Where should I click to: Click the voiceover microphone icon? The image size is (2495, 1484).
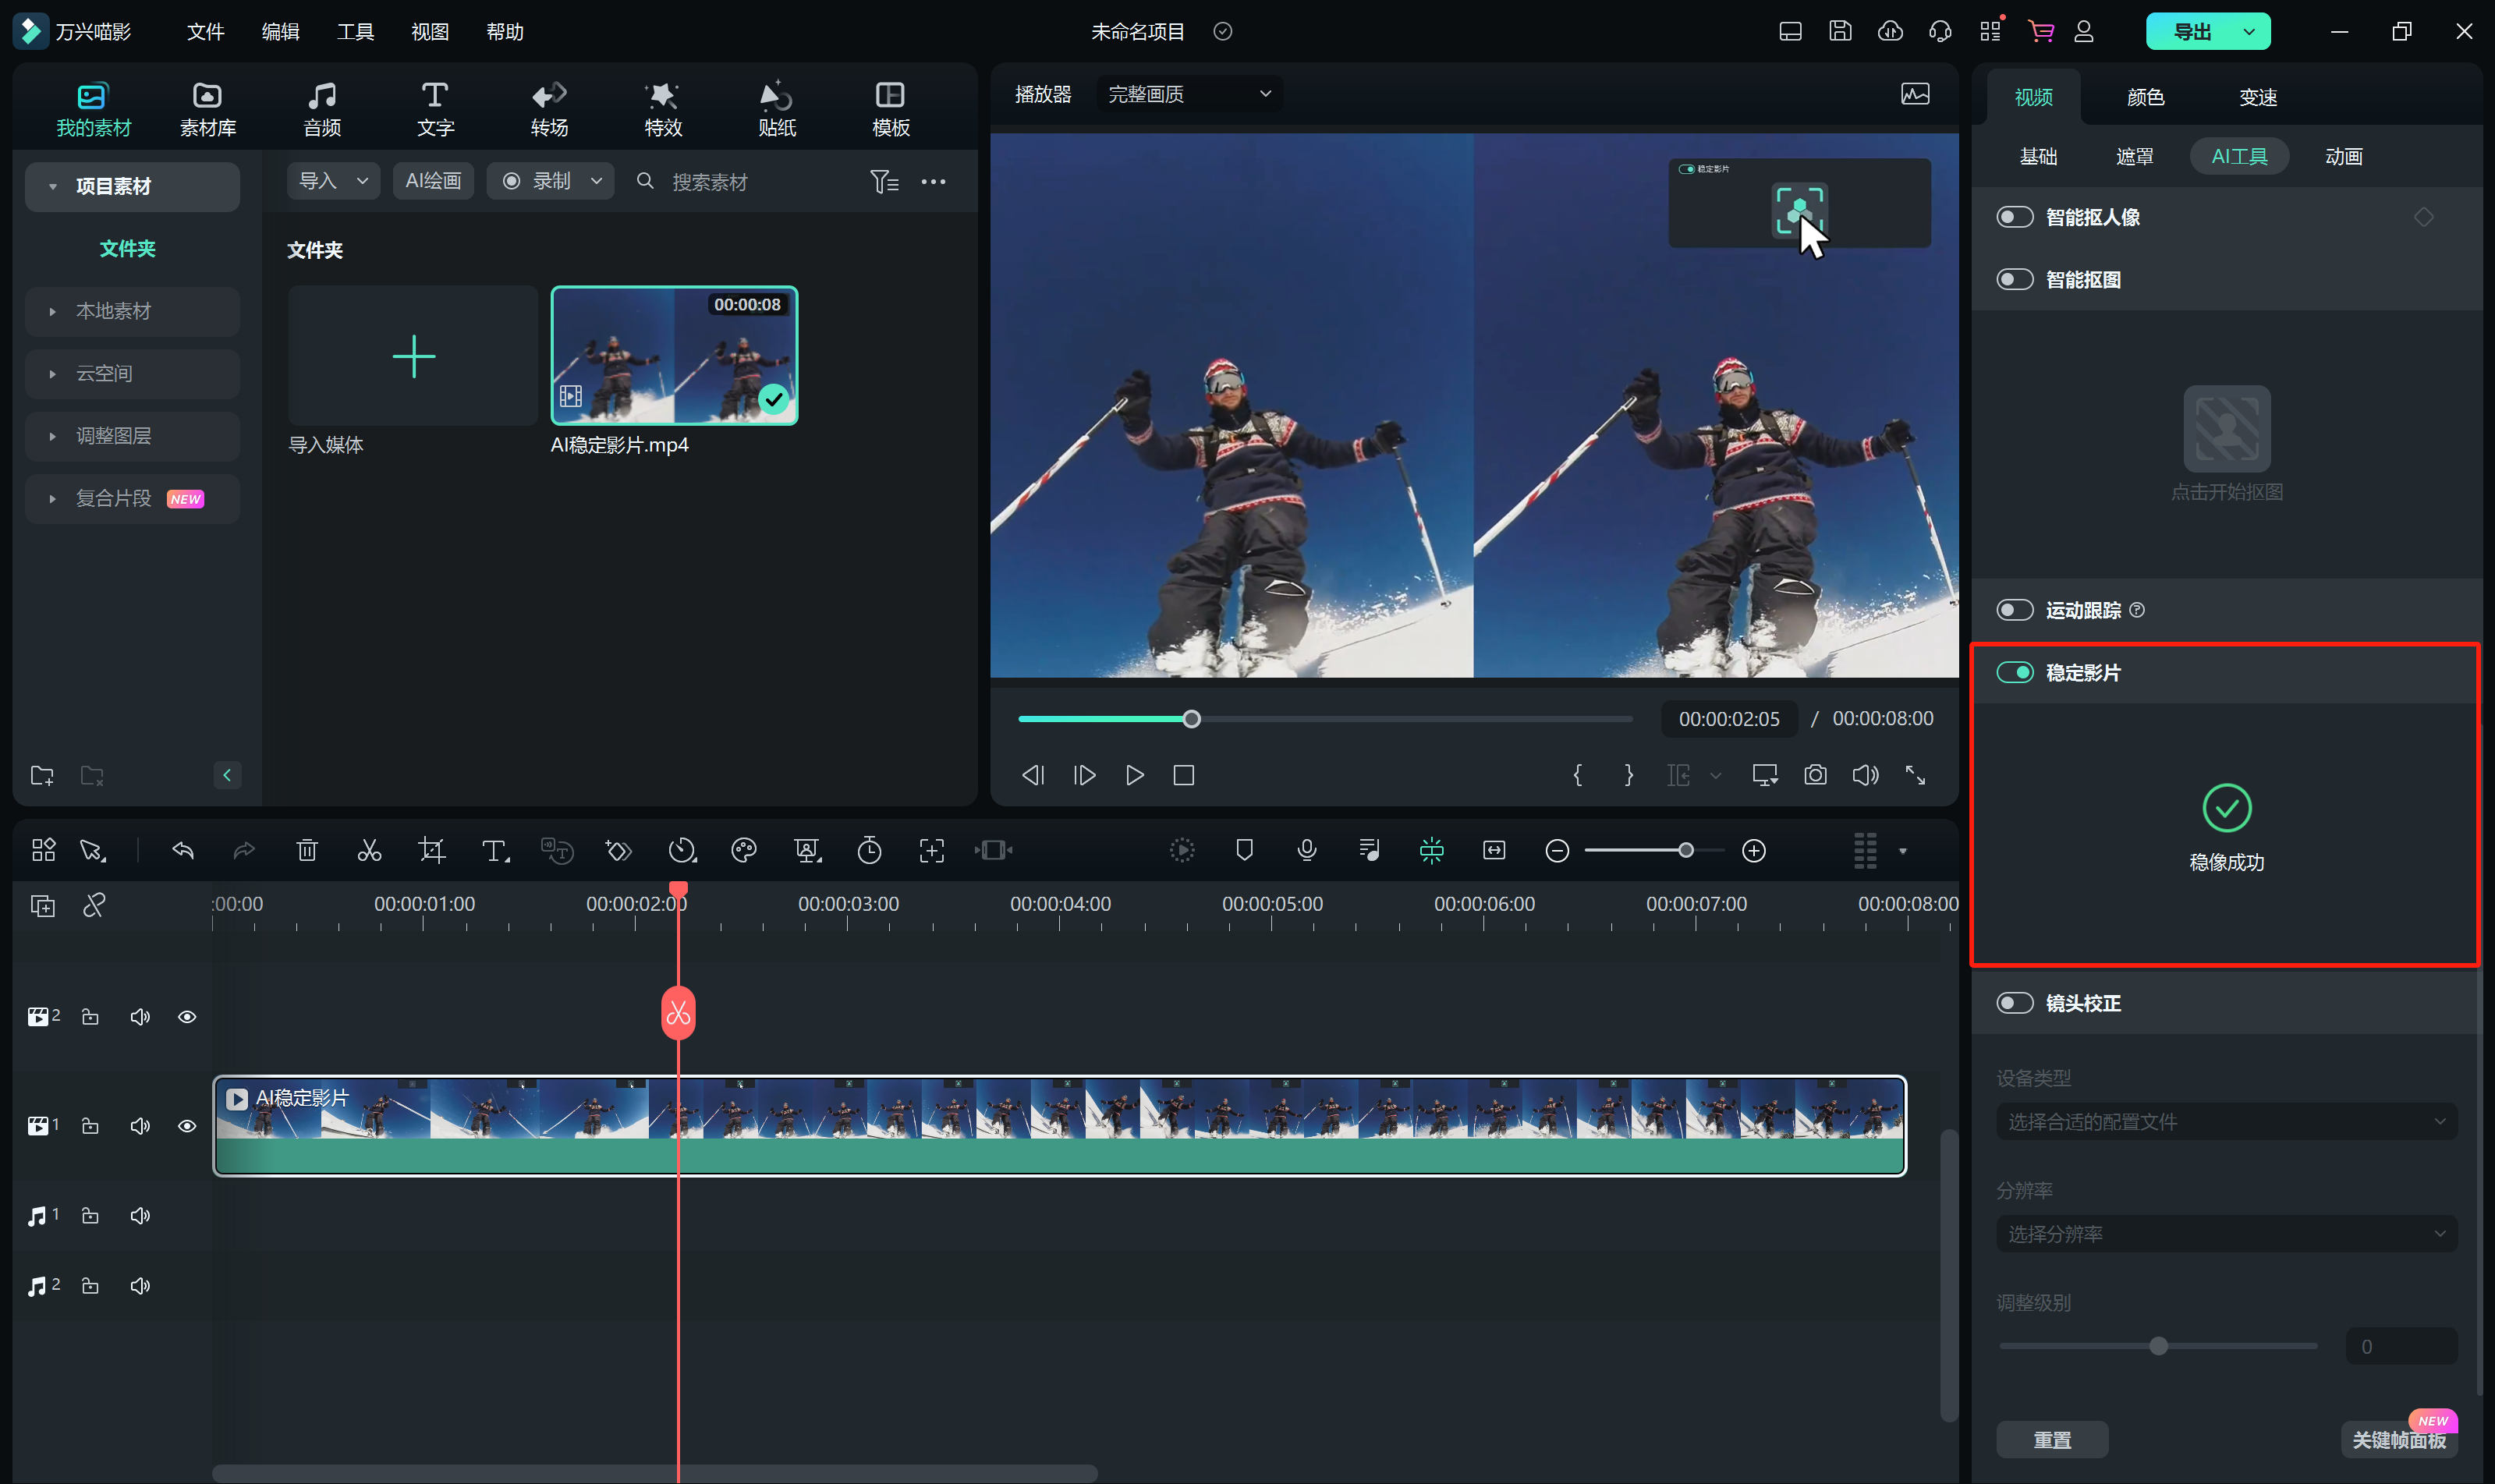pyautogui.click(x=1306, y=851)
